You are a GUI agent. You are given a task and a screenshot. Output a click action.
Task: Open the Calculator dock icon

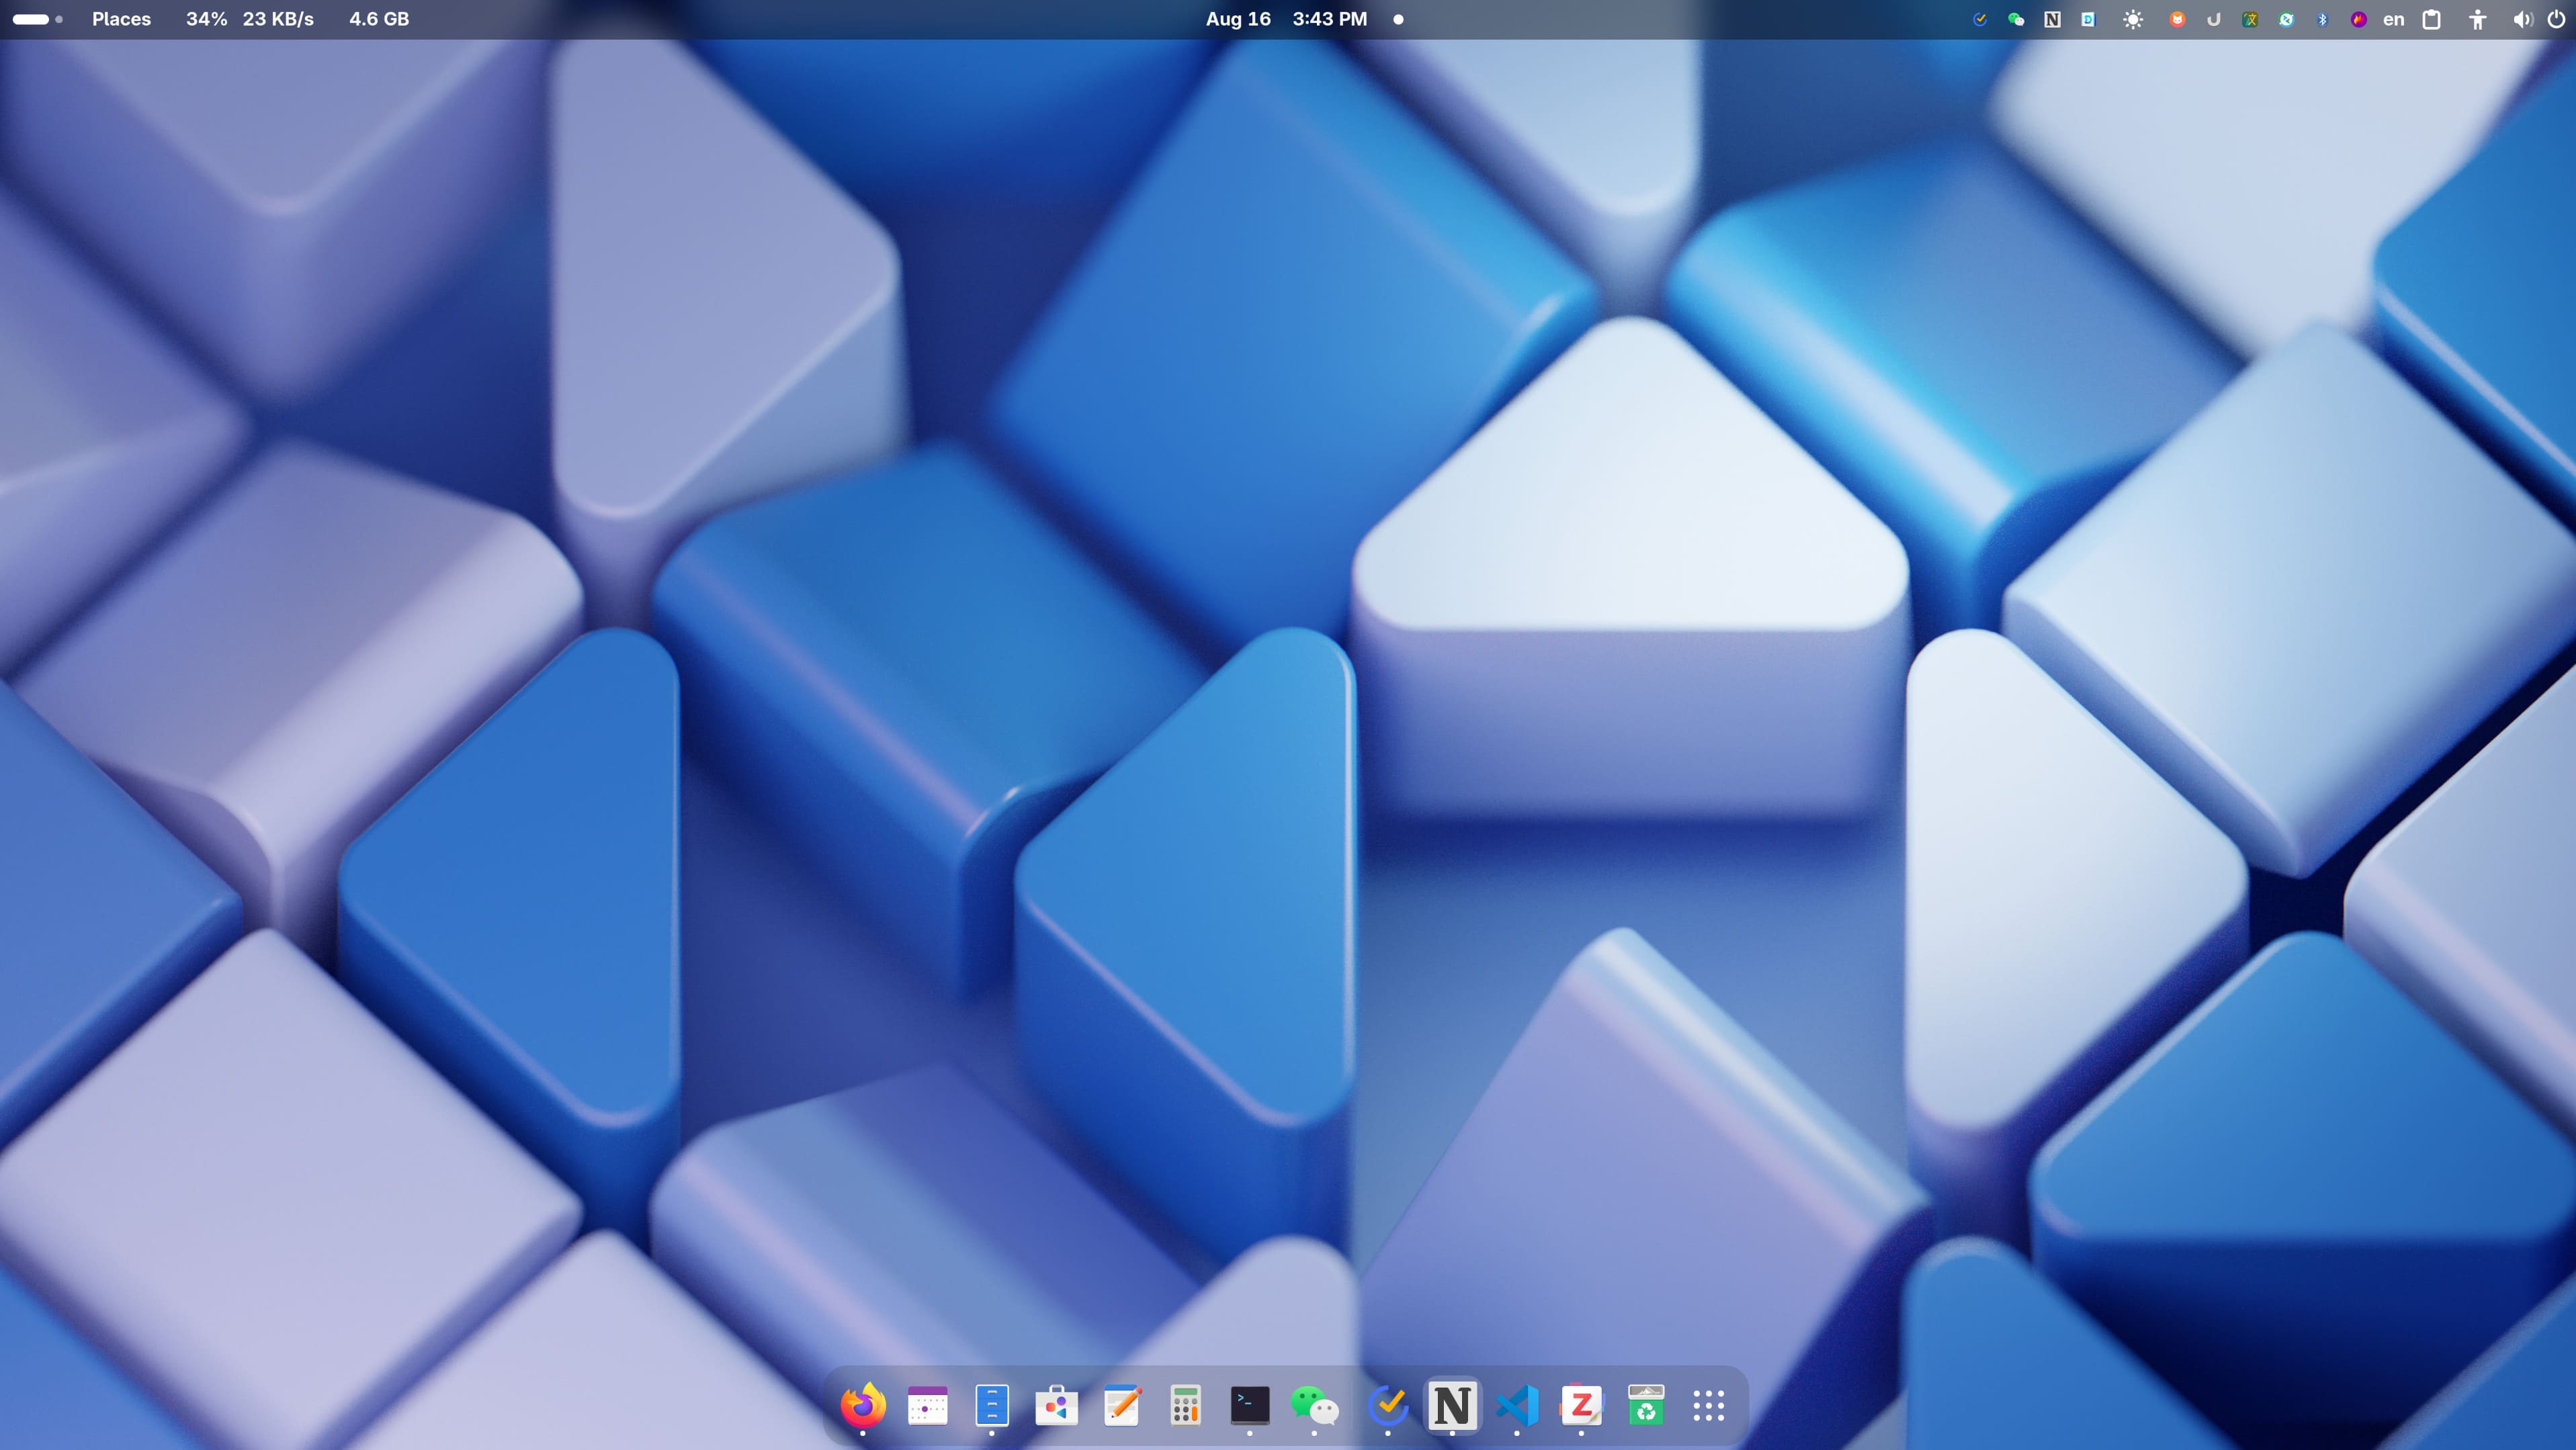click(1185, 1405)
